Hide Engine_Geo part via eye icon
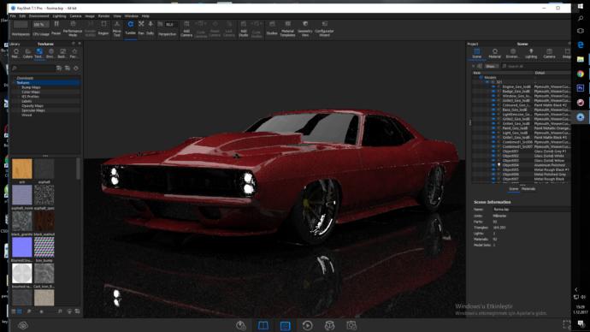 click(x=493, y=86)
